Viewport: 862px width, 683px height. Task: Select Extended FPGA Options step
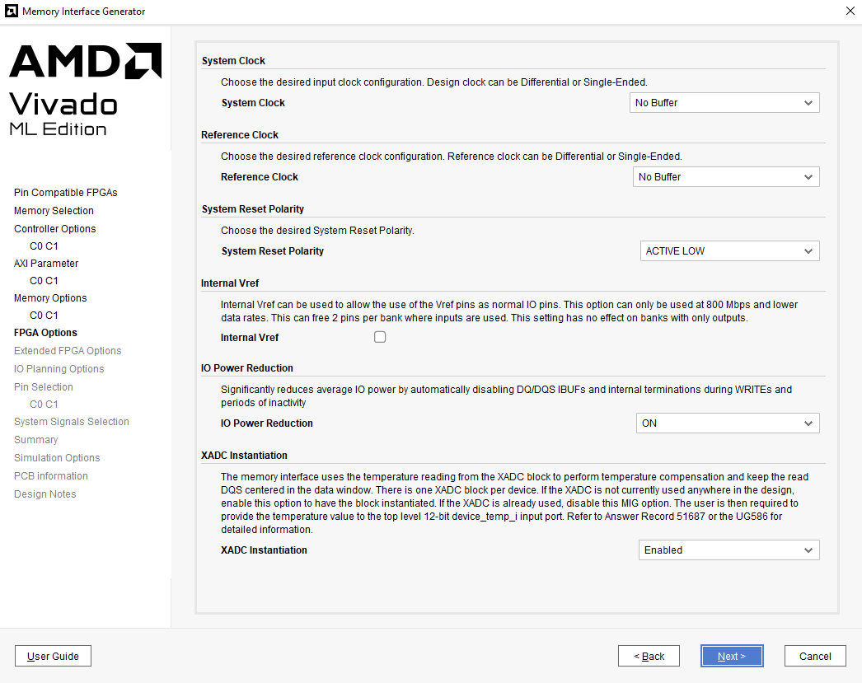tap(68, 351)
